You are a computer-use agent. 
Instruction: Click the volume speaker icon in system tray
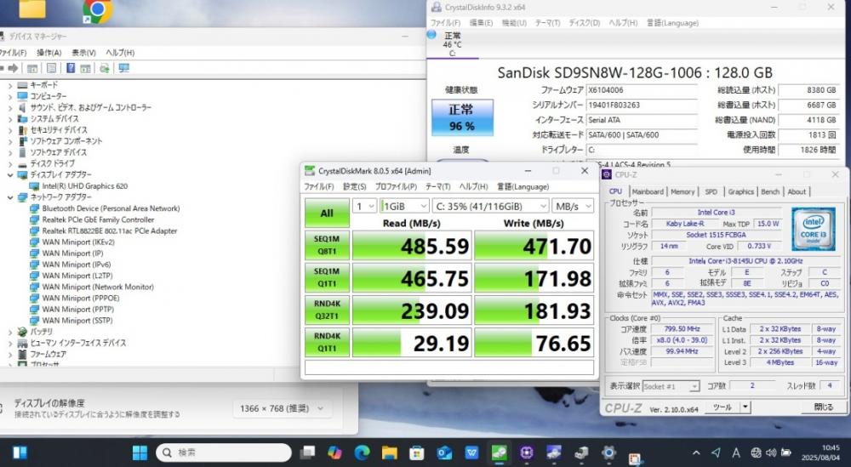coord(771,453)
